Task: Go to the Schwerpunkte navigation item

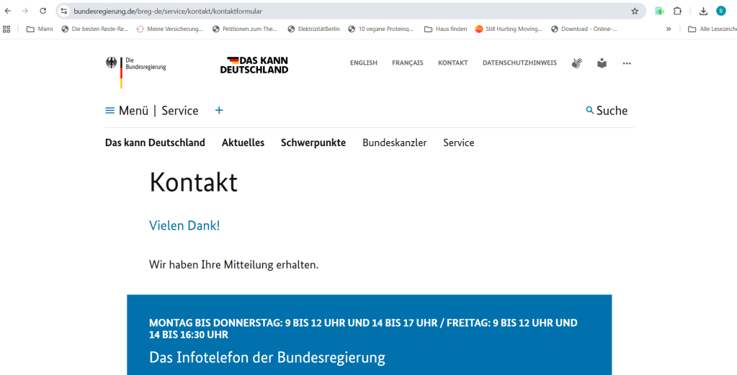Action: [313, 143]
